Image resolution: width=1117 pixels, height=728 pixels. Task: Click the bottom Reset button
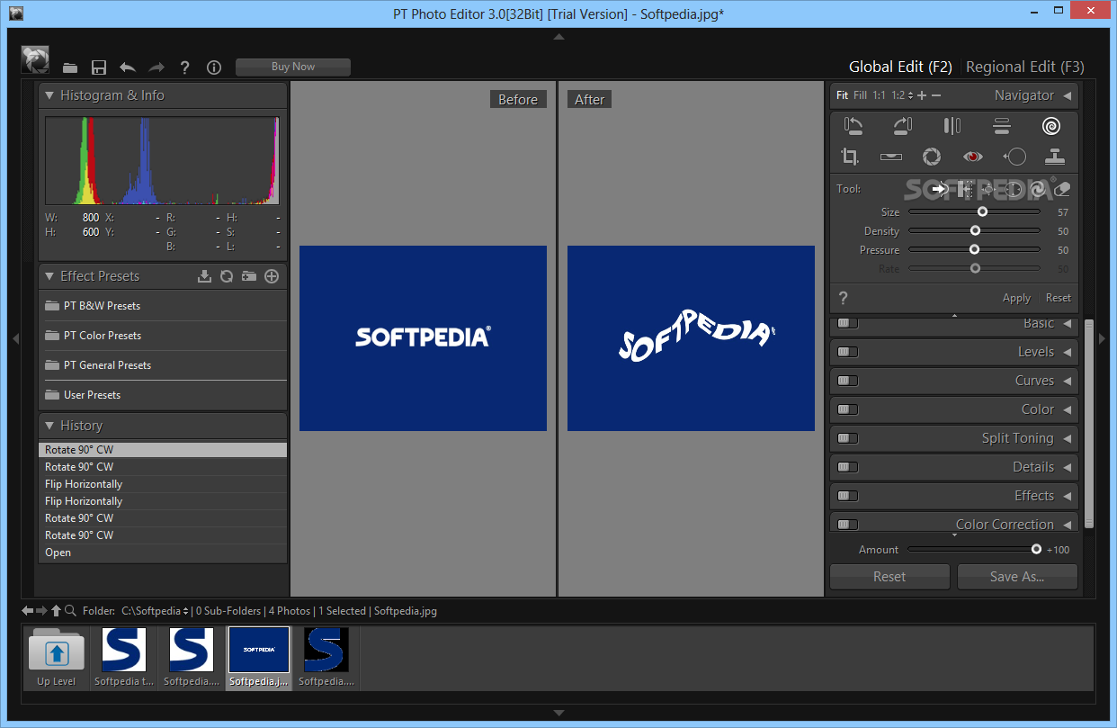tap(889, 577)
